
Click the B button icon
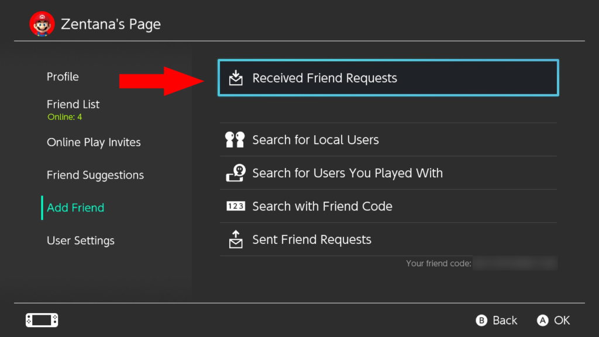(x=481, y=320)
